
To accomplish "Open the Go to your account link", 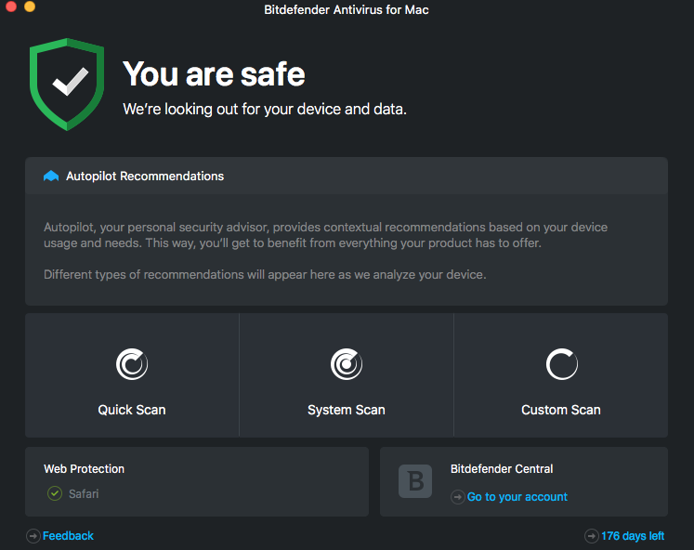I will 517,497.
